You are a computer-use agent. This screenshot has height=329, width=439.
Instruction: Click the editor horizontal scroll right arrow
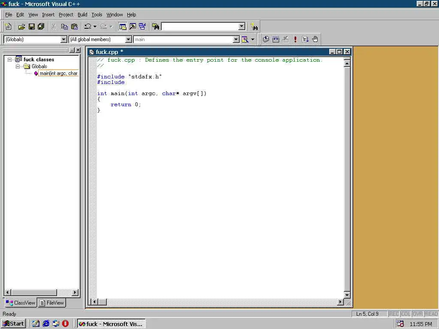[340, 302]
